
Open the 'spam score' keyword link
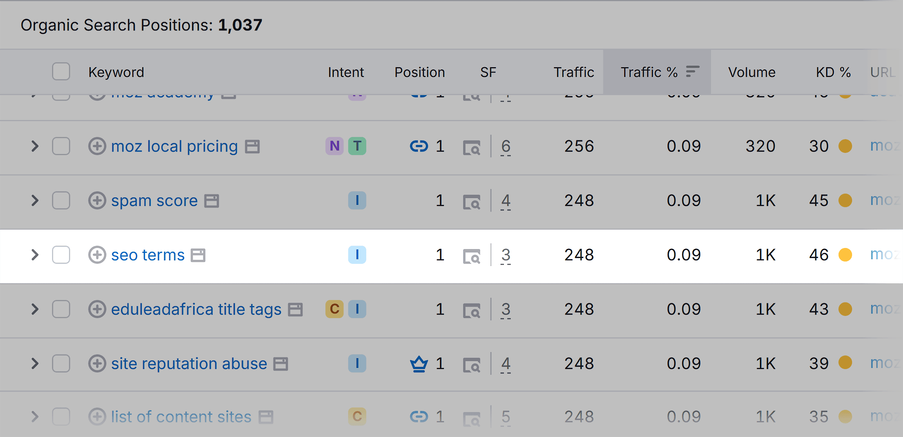coord(154,201)
